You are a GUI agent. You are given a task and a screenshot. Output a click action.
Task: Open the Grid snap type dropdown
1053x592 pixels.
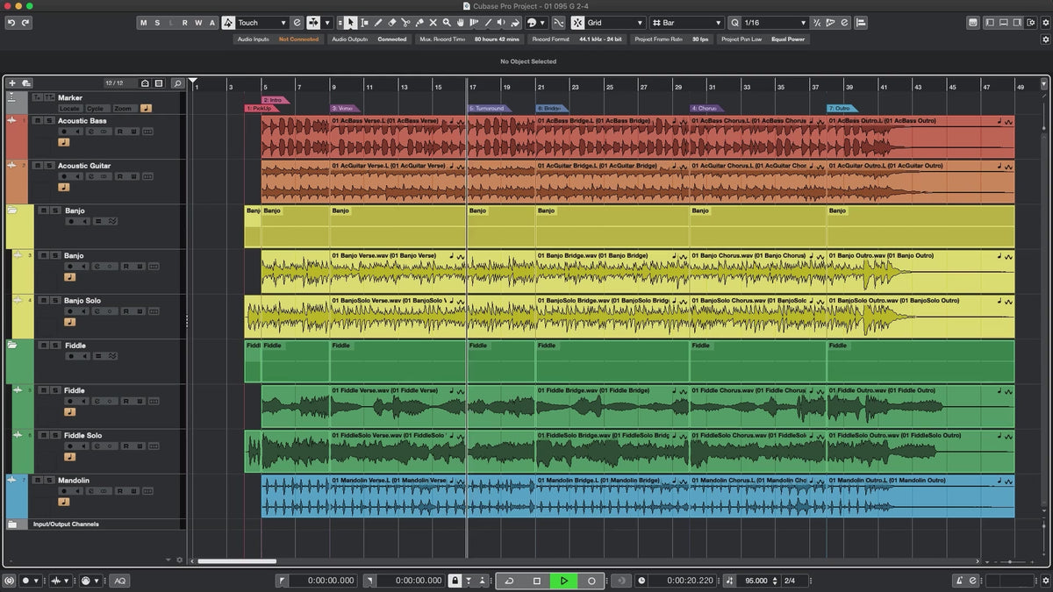pyautogui.click(x=615, y=23)
